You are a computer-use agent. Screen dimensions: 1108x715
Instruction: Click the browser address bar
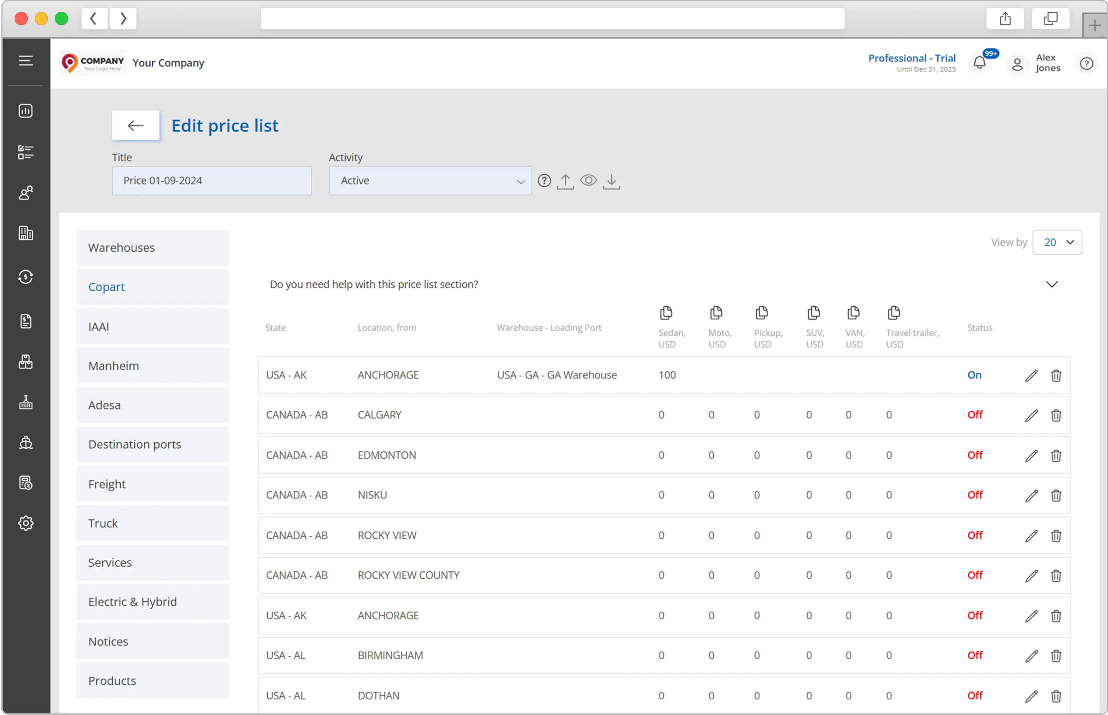point(552,19)
